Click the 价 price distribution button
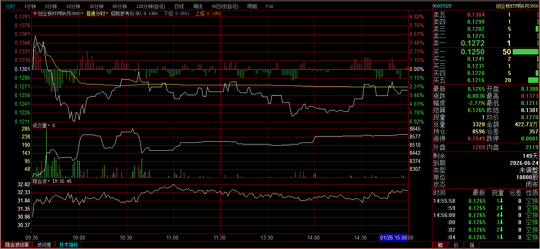 pyautogui.click(x=456, y=245)
